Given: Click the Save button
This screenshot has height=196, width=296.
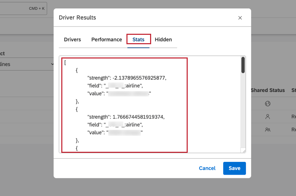Looking at the screenshot, I should tap(234, 168).
